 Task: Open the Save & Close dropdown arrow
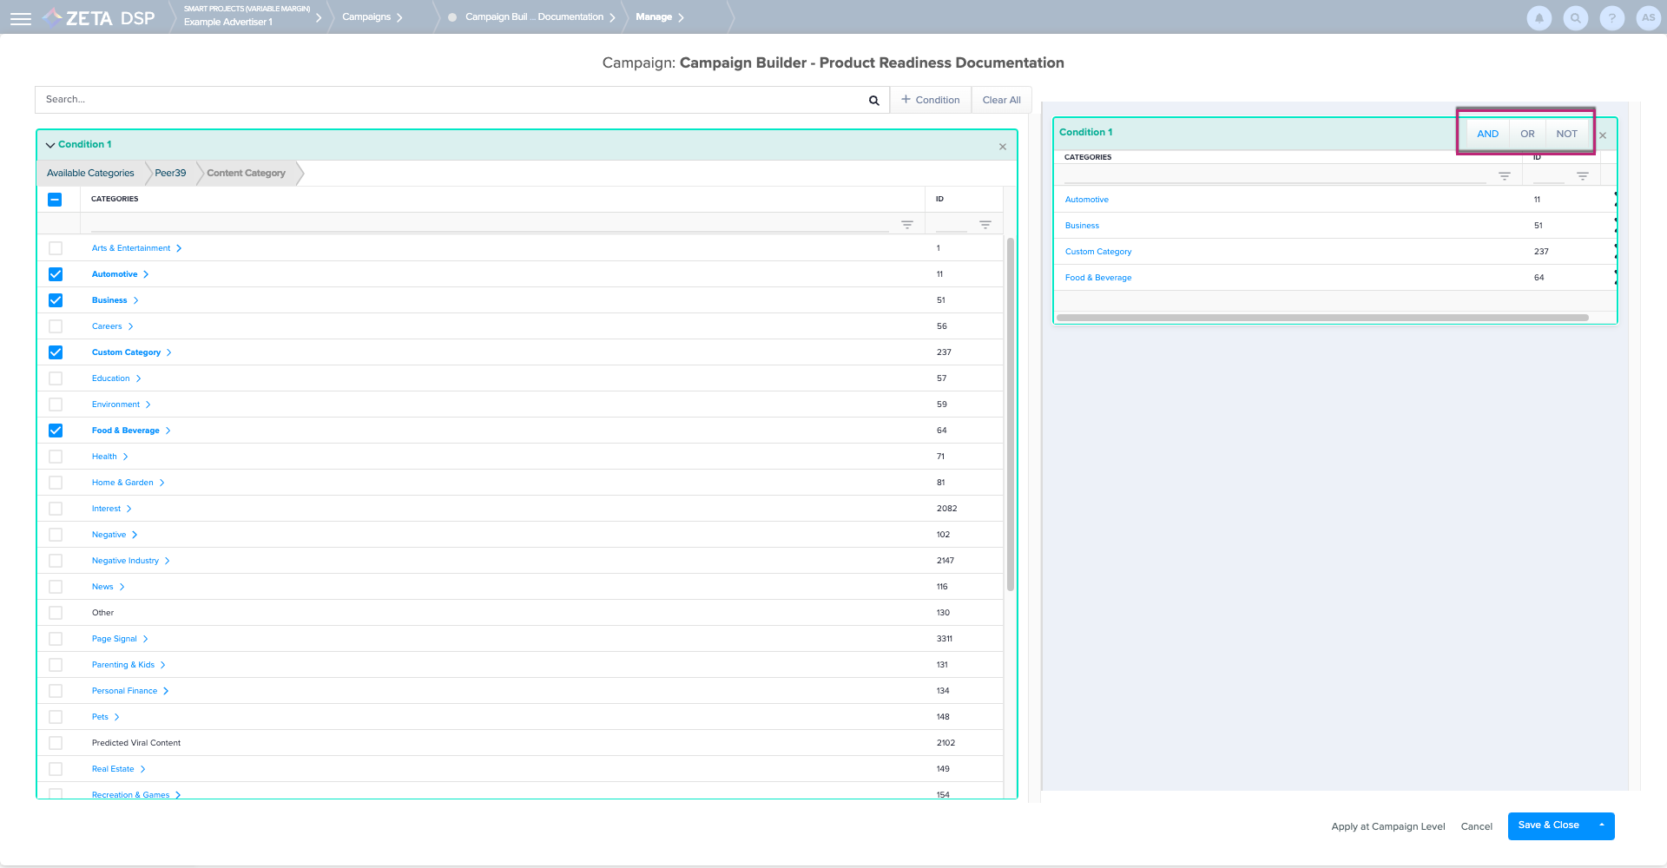coord(1601,825)
